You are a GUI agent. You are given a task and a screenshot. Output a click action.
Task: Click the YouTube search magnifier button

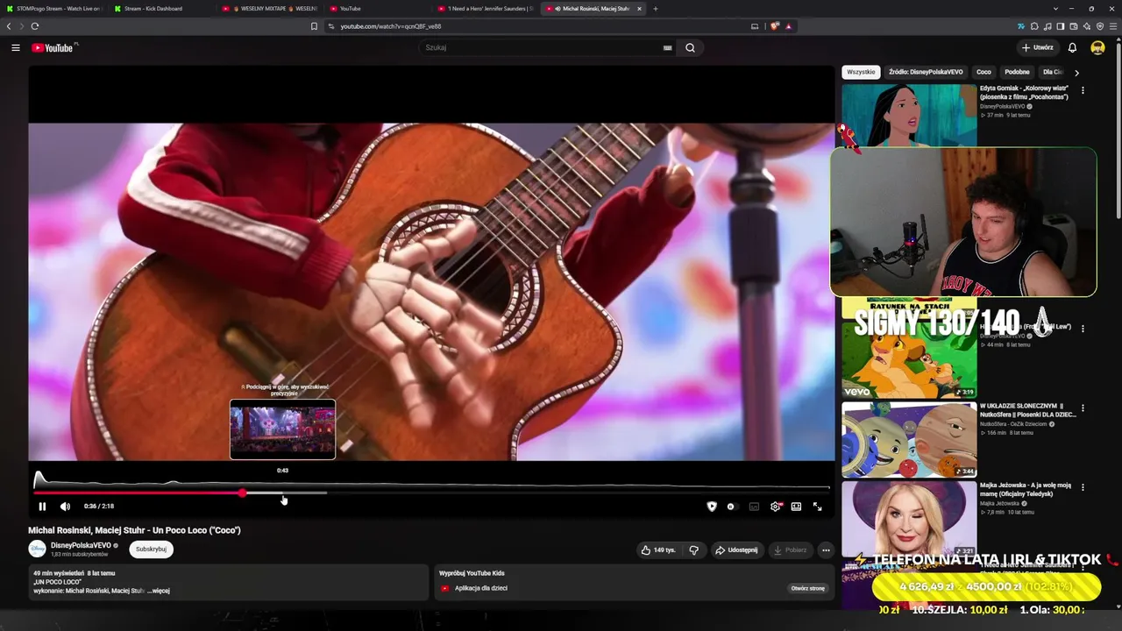pyautogui.click(x=690, y=47)
